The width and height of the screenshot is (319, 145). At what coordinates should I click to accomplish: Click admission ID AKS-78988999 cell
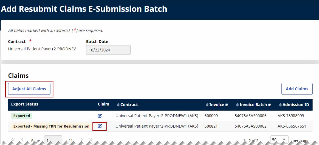pyautogui.click(x=291, y=116)
